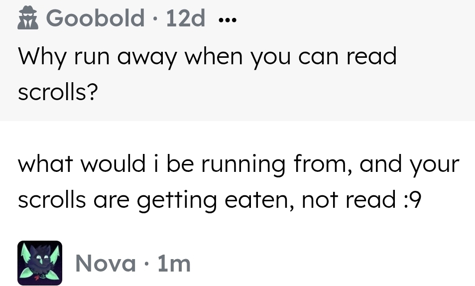Click Nova's dark creature avatar
The image size is (475, 286).
pos(40,263)
